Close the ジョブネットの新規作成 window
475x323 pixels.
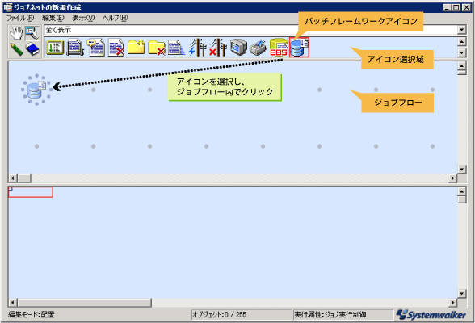point(467,7)
